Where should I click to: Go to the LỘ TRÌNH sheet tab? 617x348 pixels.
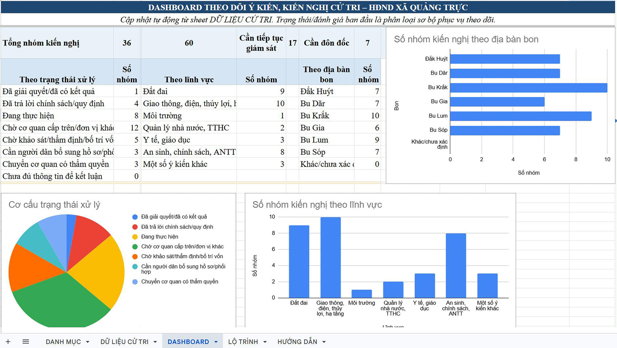coord(243,342)
